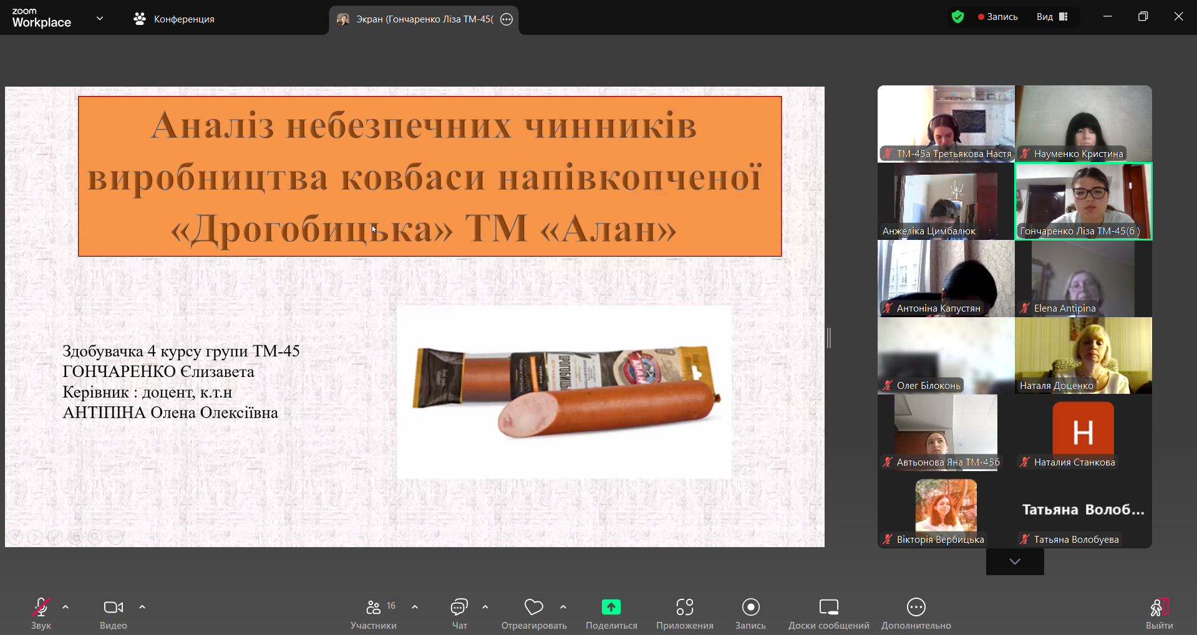Click muted mic icon on Татьяна Волобуева tile
This screenshot has width=1197, height=635.
click(1025, 540)
